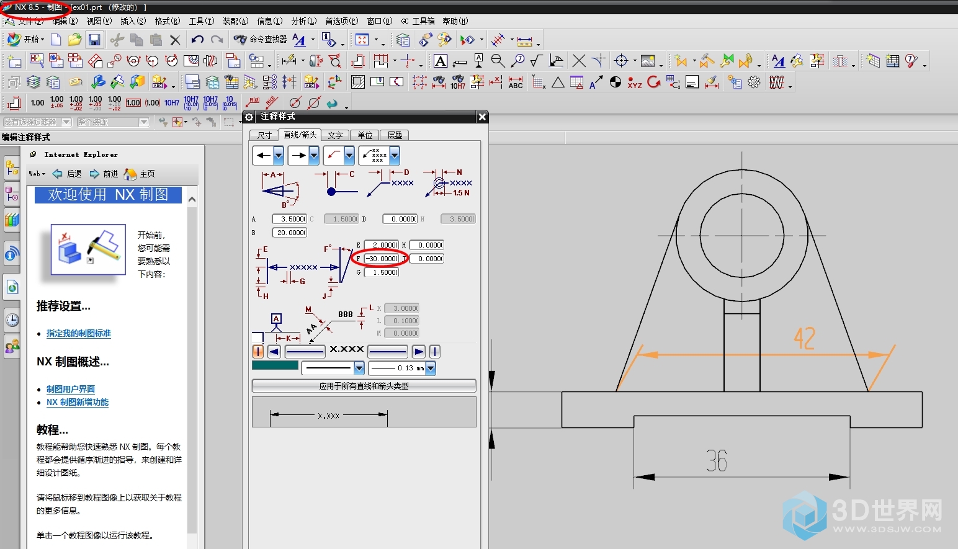Click the New file icon

(x=56, y=40)
